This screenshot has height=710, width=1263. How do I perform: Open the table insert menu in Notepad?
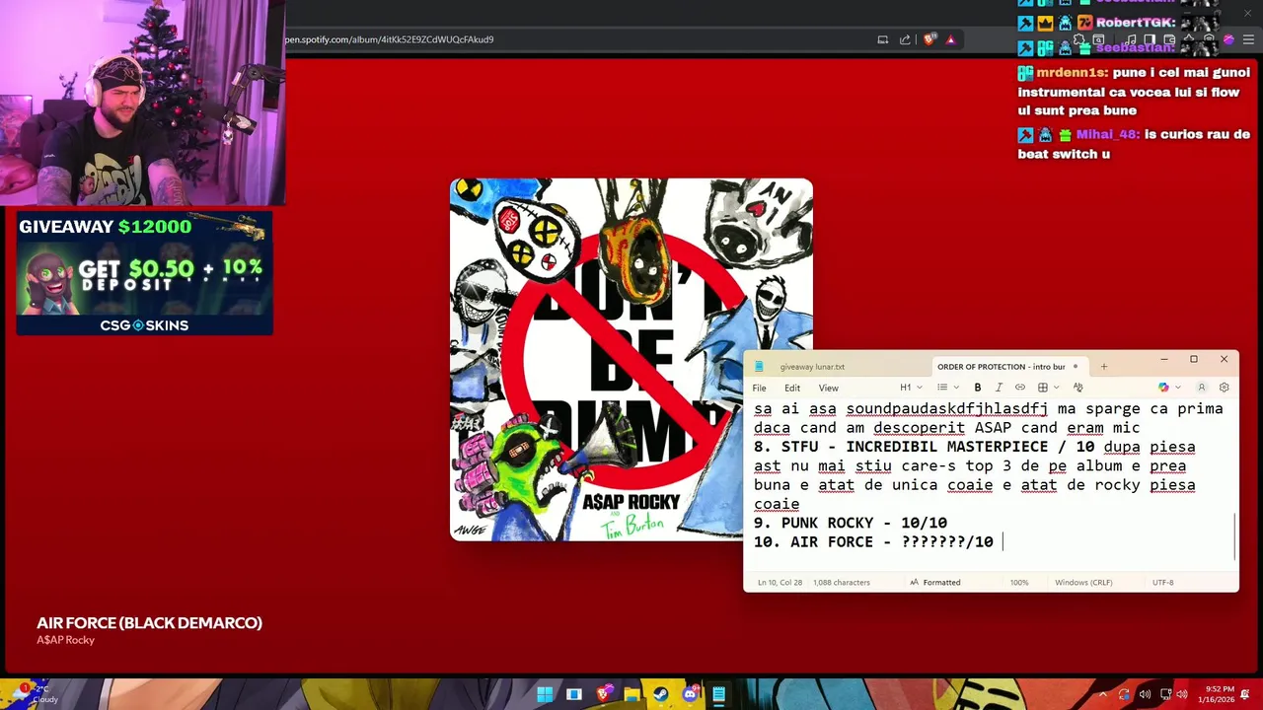[x=1047, y=388]
